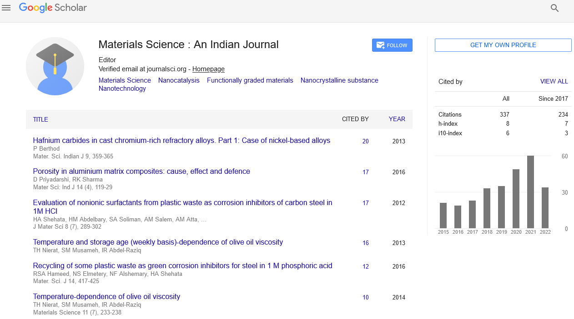Open Evaluation of nonionic surfactants article
This screenshot has height=319, width=574.
[x=182, y=207]
